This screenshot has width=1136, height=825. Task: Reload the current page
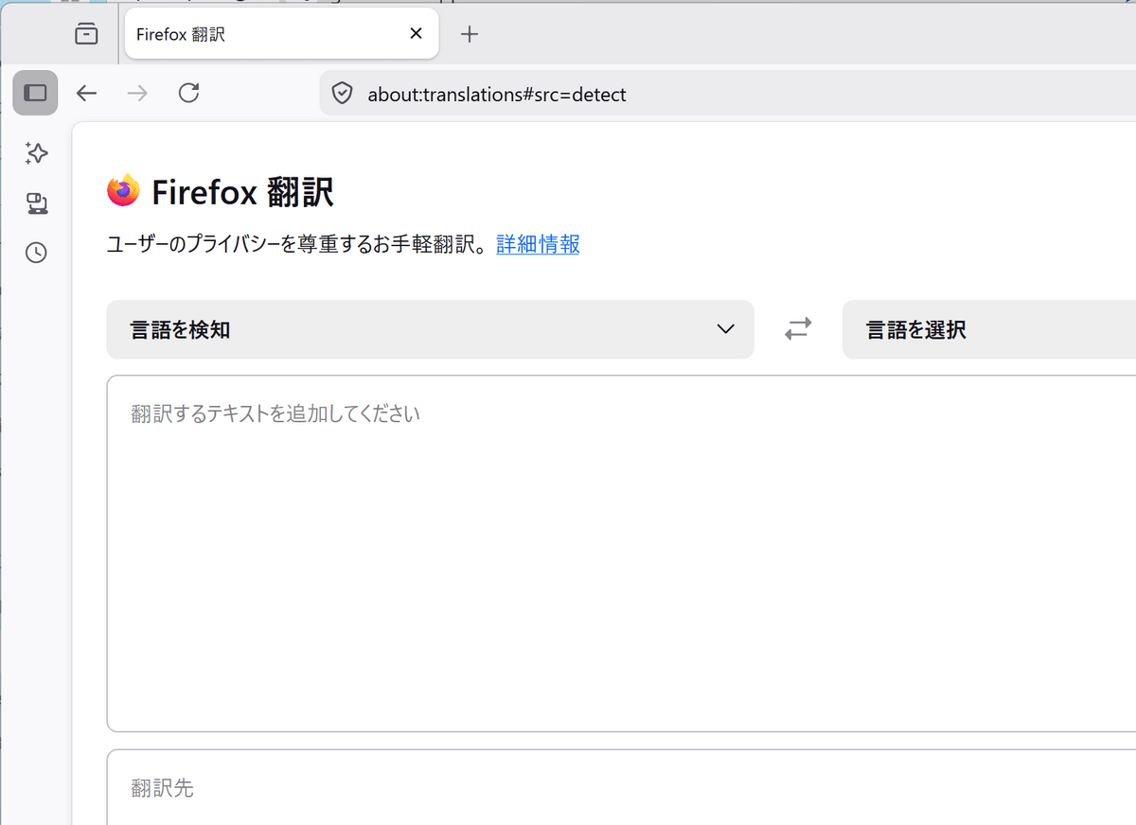click(188, 93)
